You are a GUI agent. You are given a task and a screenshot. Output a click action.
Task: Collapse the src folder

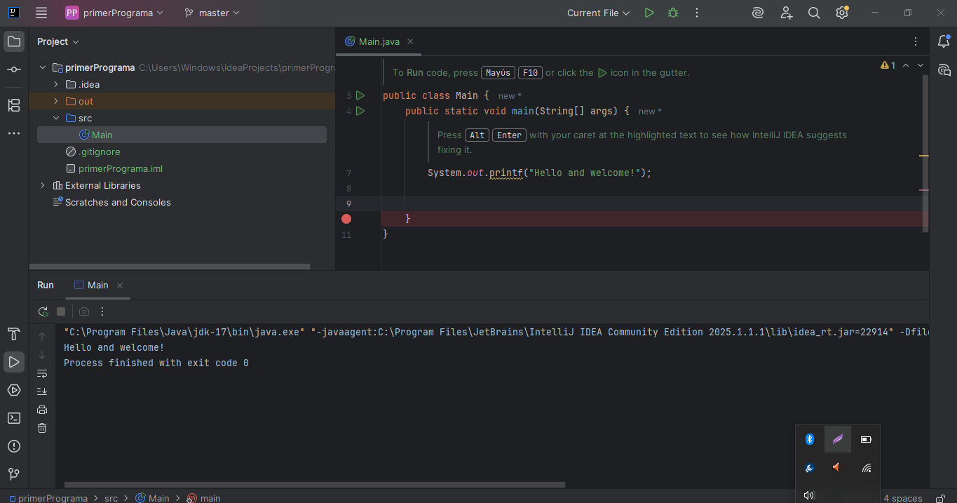[x=56, y=118]
